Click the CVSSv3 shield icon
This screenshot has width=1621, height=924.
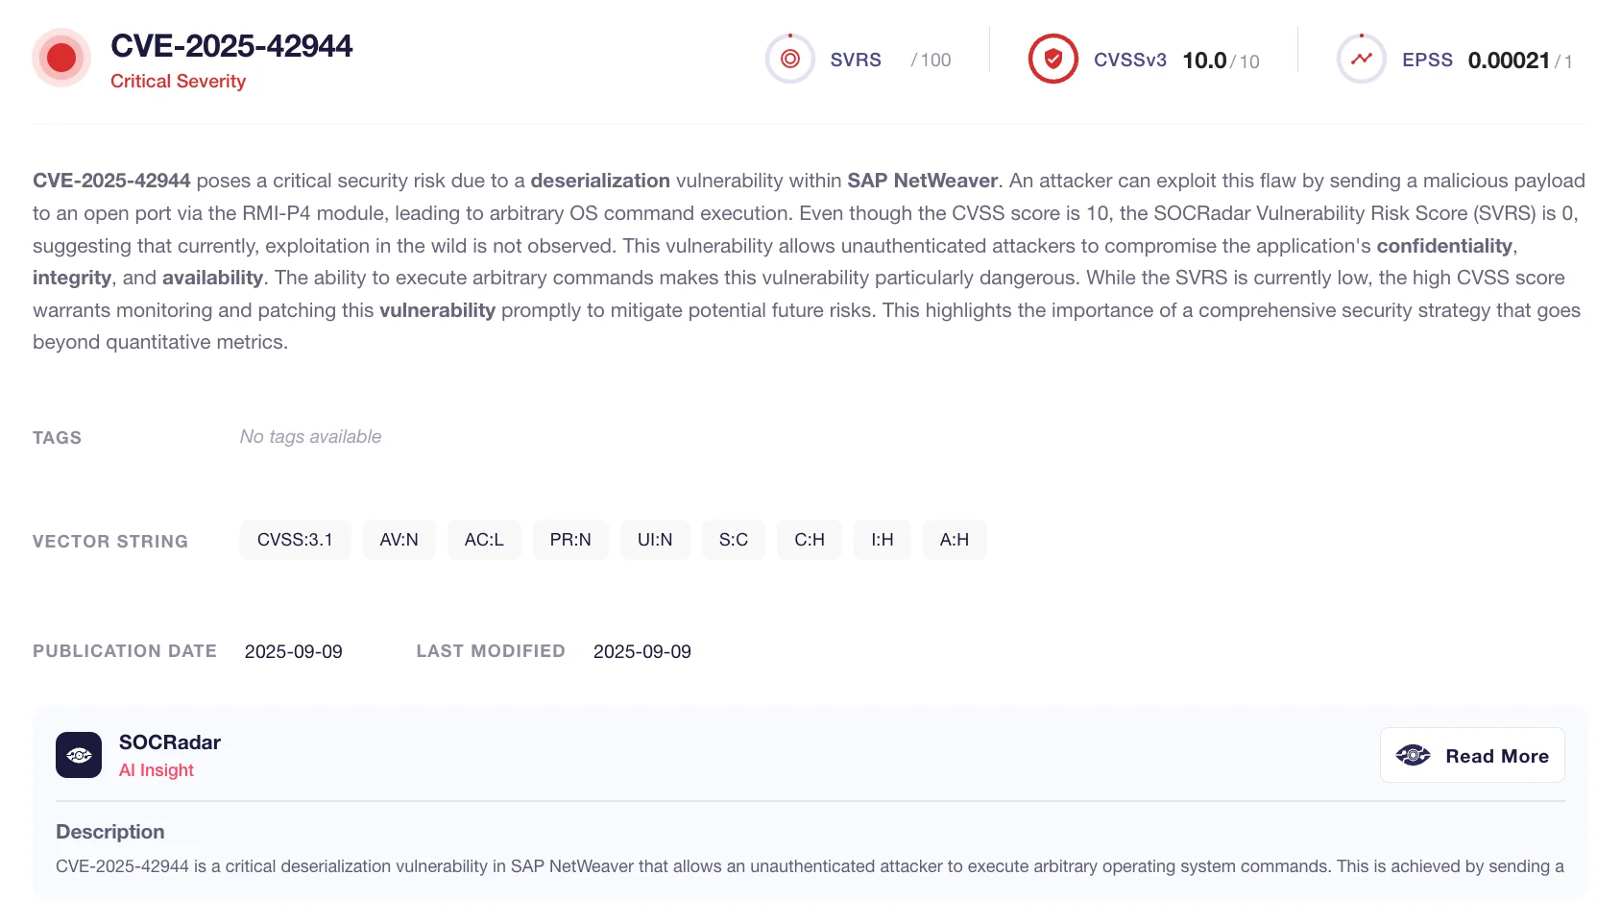pos(1052,59)
